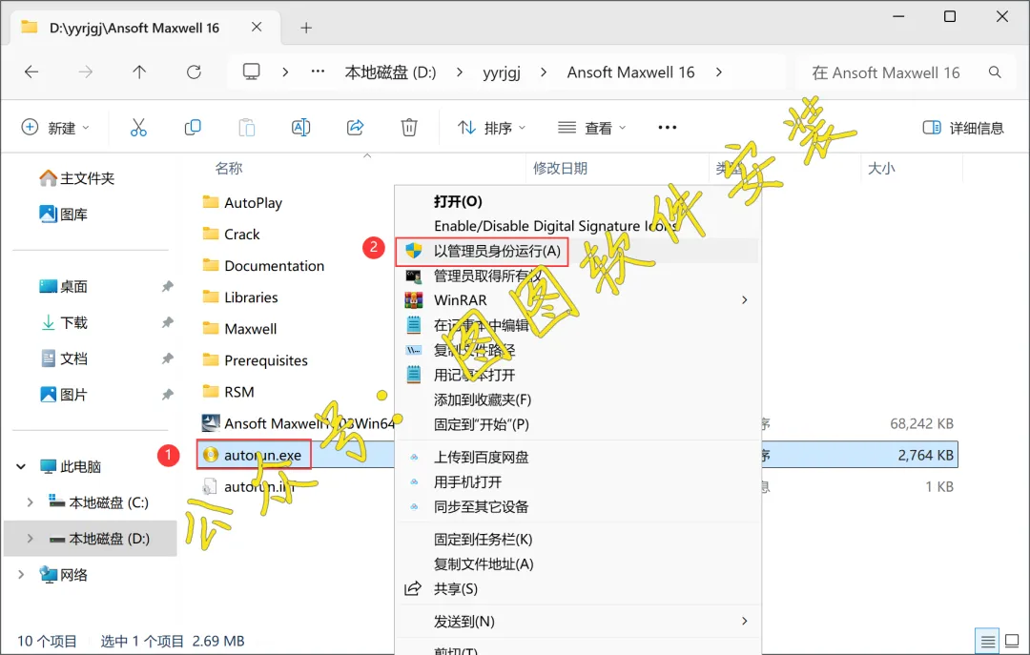This screenshot has height=655, width=1030.
Task: Open Pictures 图片 in sidebar
Action: coord(64,395)
